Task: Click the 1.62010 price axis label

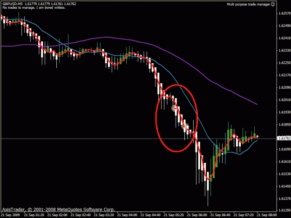Action: tap(284, 100)
